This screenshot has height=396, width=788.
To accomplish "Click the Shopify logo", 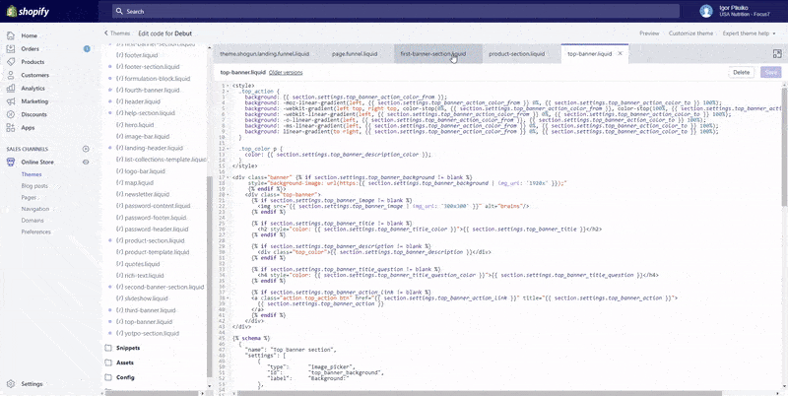I will tap(28, 11).
